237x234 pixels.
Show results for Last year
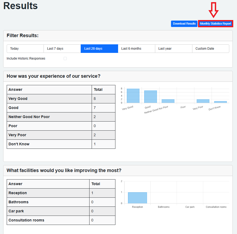click(173, 49)
